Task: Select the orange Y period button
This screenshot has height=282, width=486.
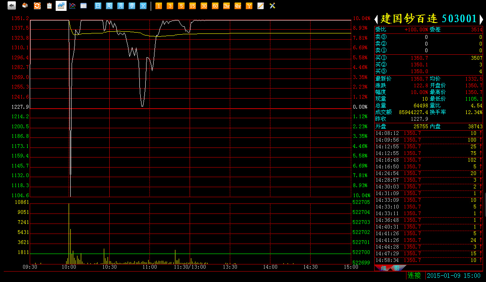Action: click(x=249, y=5)
